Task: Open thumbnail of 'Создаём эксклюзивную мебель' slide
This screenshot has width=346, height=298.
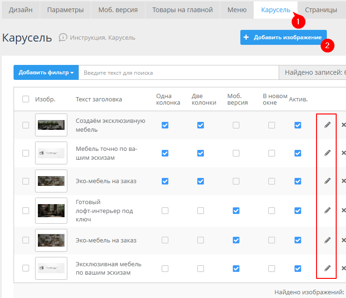Action: [x=51, y=125]
